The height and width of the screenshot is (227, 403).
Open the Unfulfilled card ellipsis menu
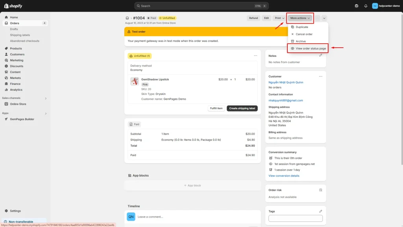click(x=256, y=56)
